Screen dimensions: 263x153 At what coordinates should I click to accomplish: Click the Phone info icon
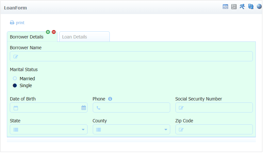coord(110,99)
